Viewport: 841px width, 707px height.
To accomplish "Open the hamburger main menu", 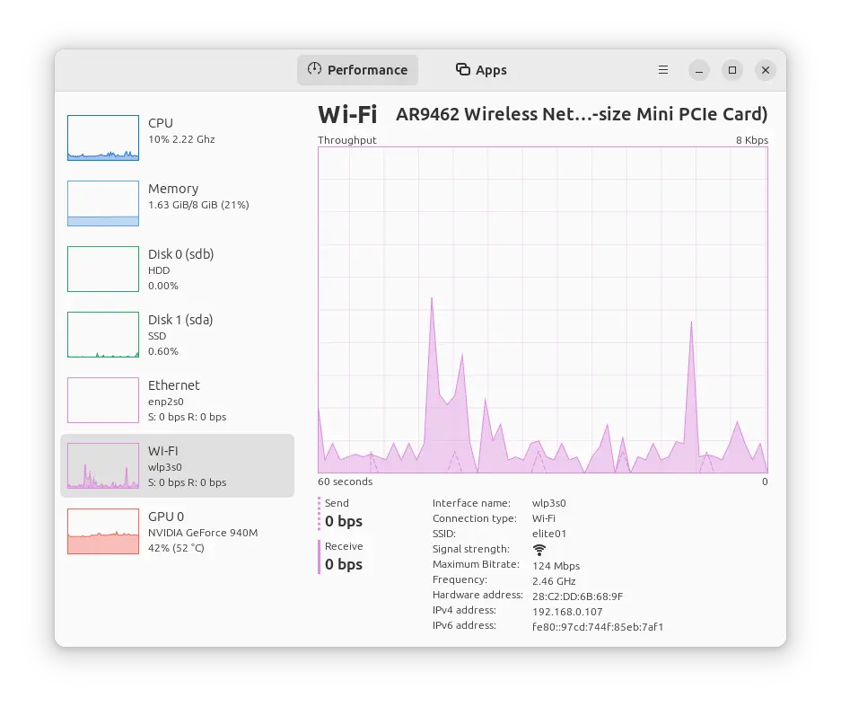I will tap(663, 70).
